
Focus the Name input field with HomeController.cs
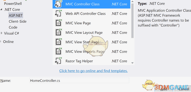click(x=79, y=81)
